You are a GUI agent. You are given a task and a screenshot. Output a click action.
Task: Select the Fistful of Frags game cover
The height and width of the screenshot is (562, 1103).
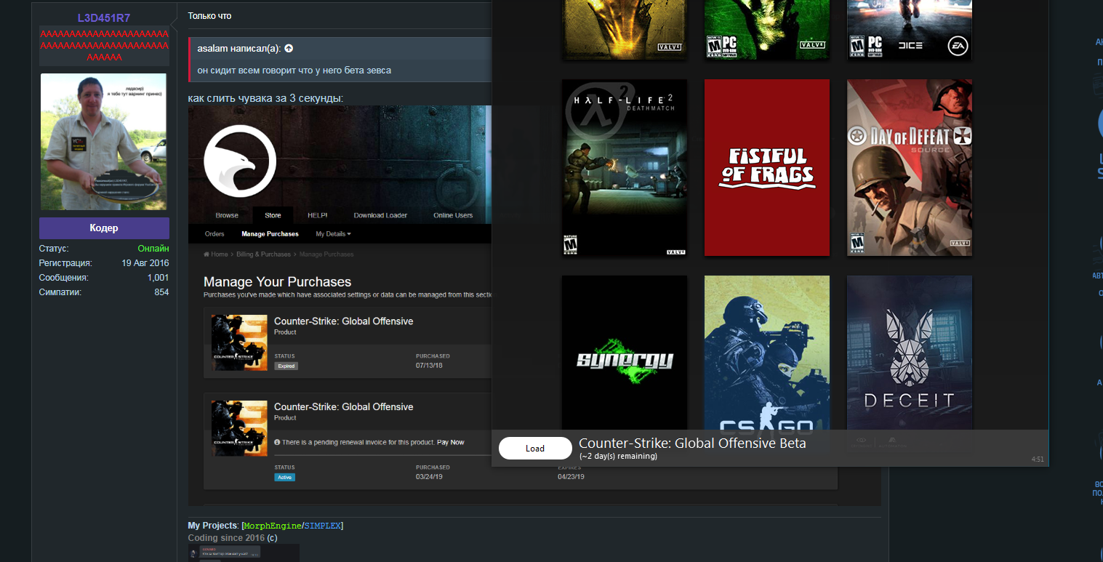pyautogui.click(x=767, y=167)
